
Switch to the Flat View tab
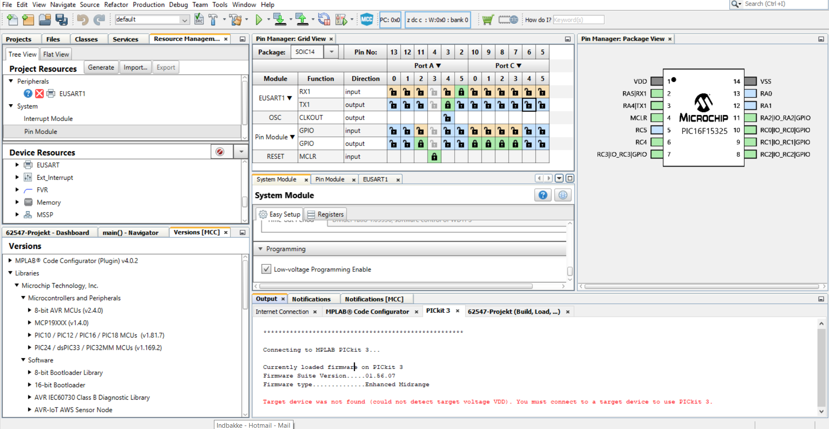coord(56,54)
